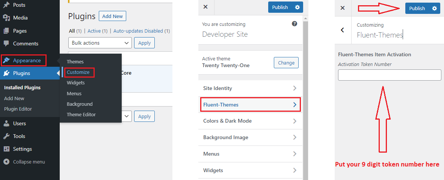444x180 pixels.
Task: Expand the Site Identity section chevron
Action: [x=294, y=88]
